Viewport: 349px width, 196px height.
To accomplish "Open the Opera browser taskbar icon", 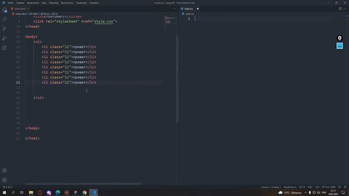I will coord(40,192).
